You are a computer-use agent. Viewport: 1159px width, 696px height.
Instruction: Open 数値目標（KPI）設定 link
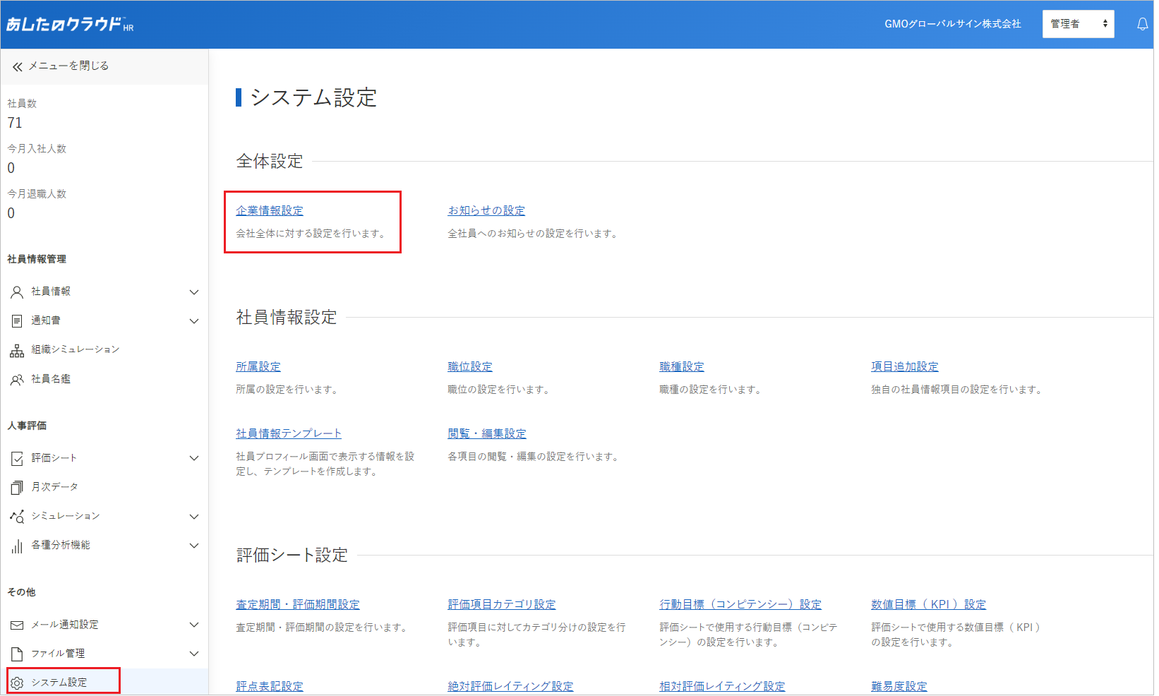(928, 605)
